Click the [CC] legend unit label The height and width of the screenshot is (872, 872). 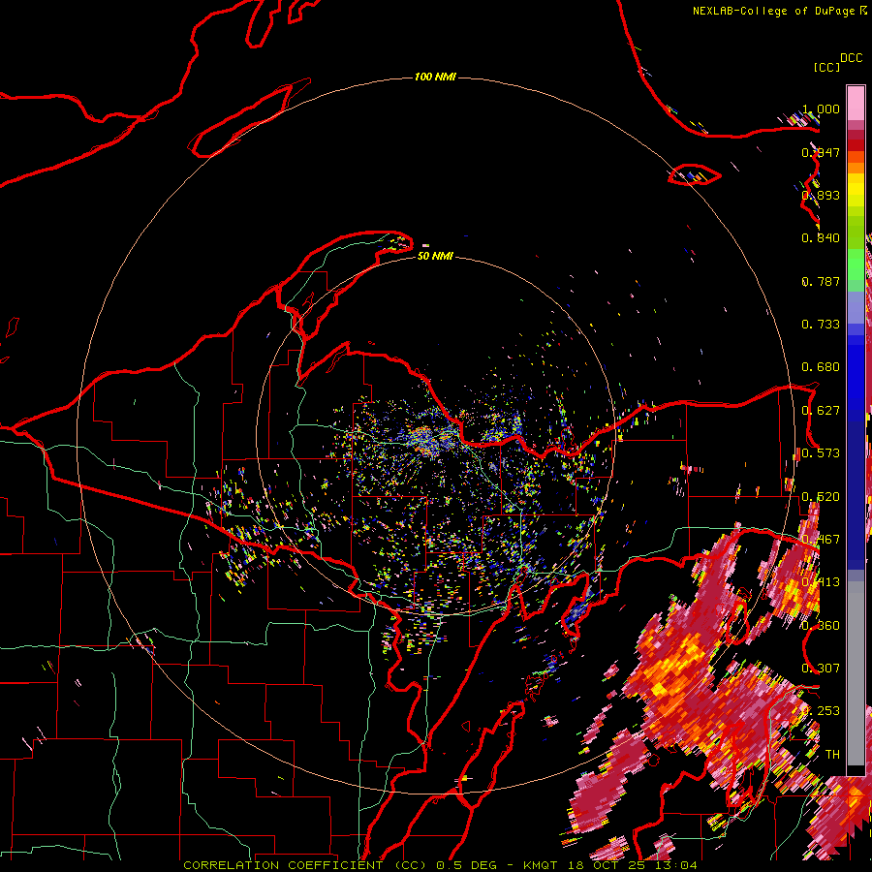point(826,67)
